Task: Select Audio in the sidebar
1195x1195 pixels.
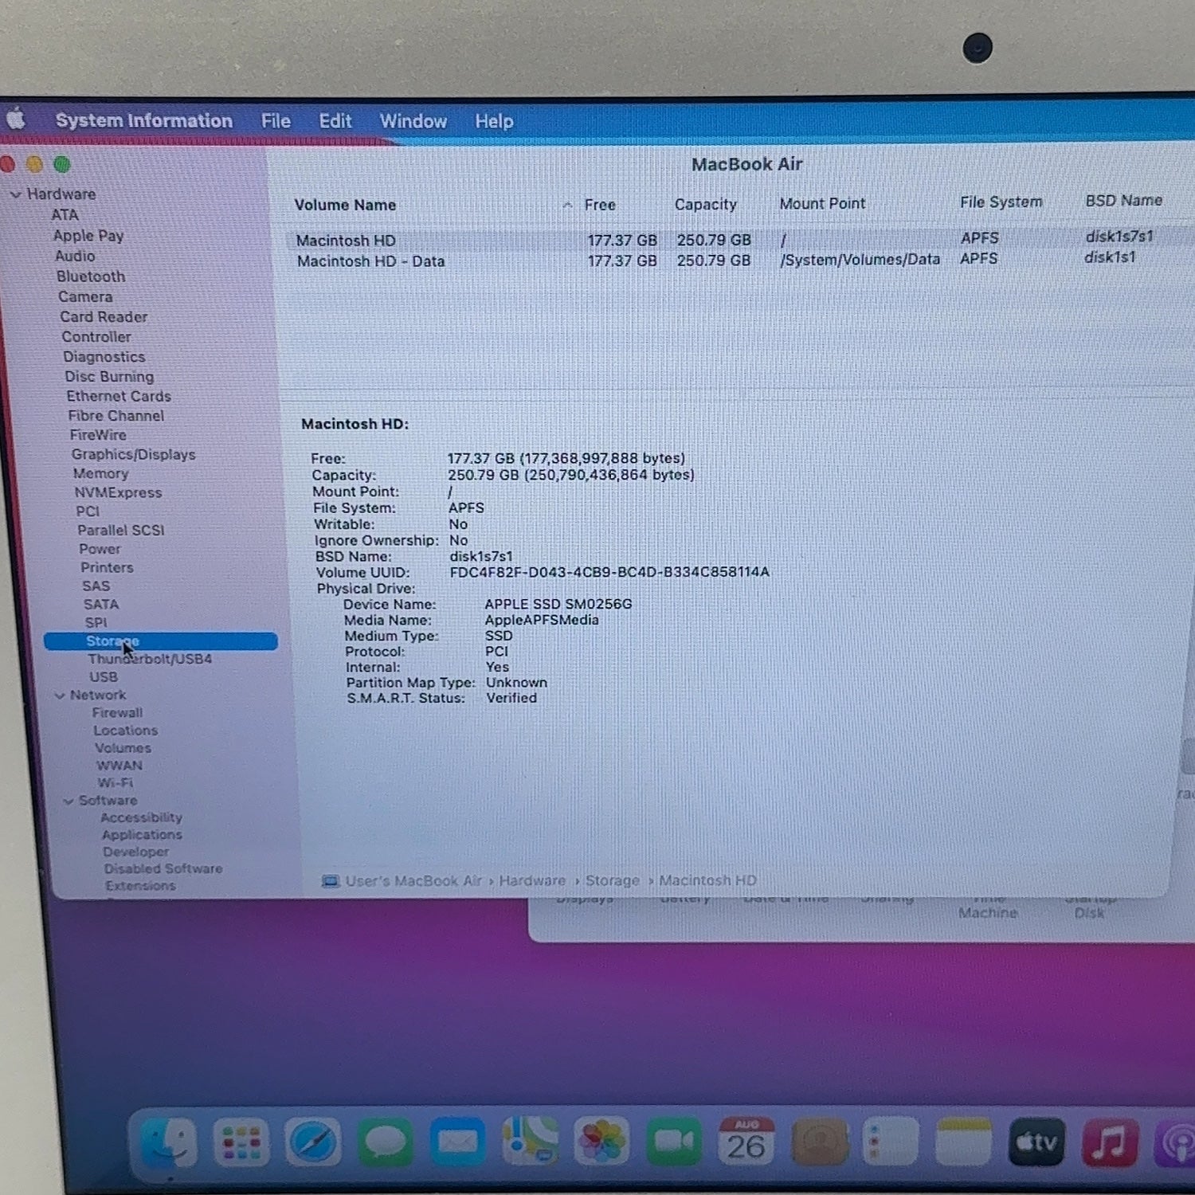Action: (75, 256)
